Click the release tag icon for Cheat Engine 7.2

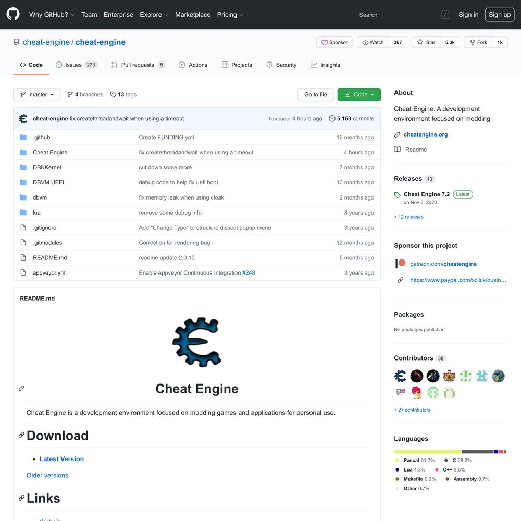(397, 195)
